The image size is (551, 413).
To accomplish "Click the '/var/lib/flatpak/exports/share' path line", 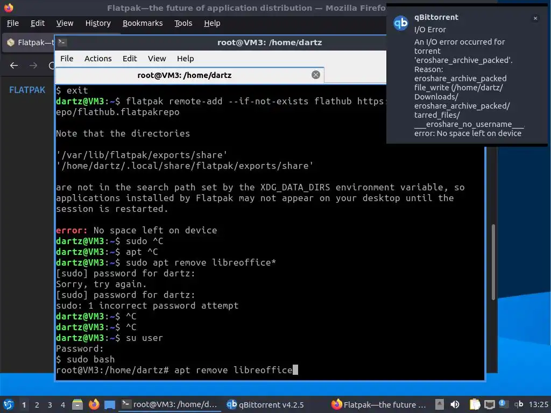I will (142, 155).
